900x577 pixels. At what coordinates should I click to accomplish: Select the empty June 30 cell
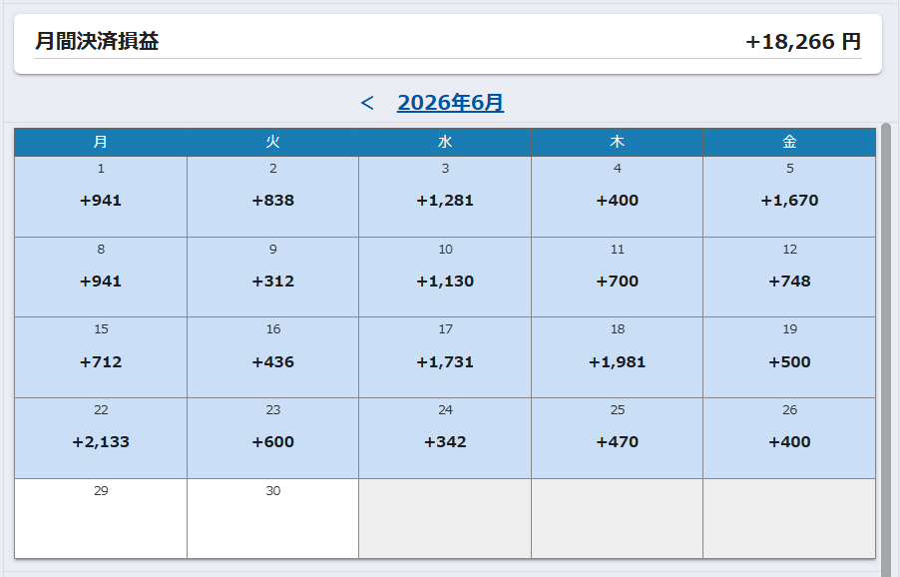tap(272, 518)
